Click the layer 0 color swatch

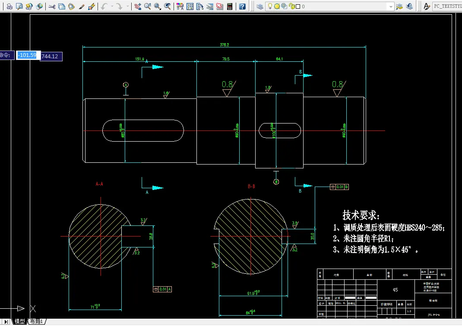tap(298, 6)
